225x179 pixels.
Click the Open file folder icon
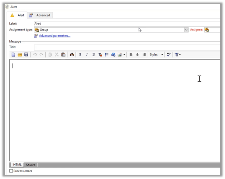pyautogui.click(x=20, y=55)
